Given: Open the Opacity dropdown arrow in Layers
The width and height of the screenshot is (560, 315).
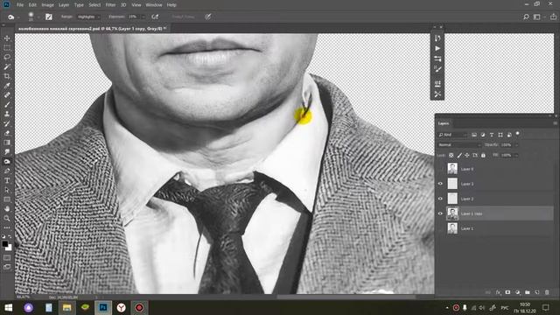Looking at the screenshot, I should click(516, 145).
